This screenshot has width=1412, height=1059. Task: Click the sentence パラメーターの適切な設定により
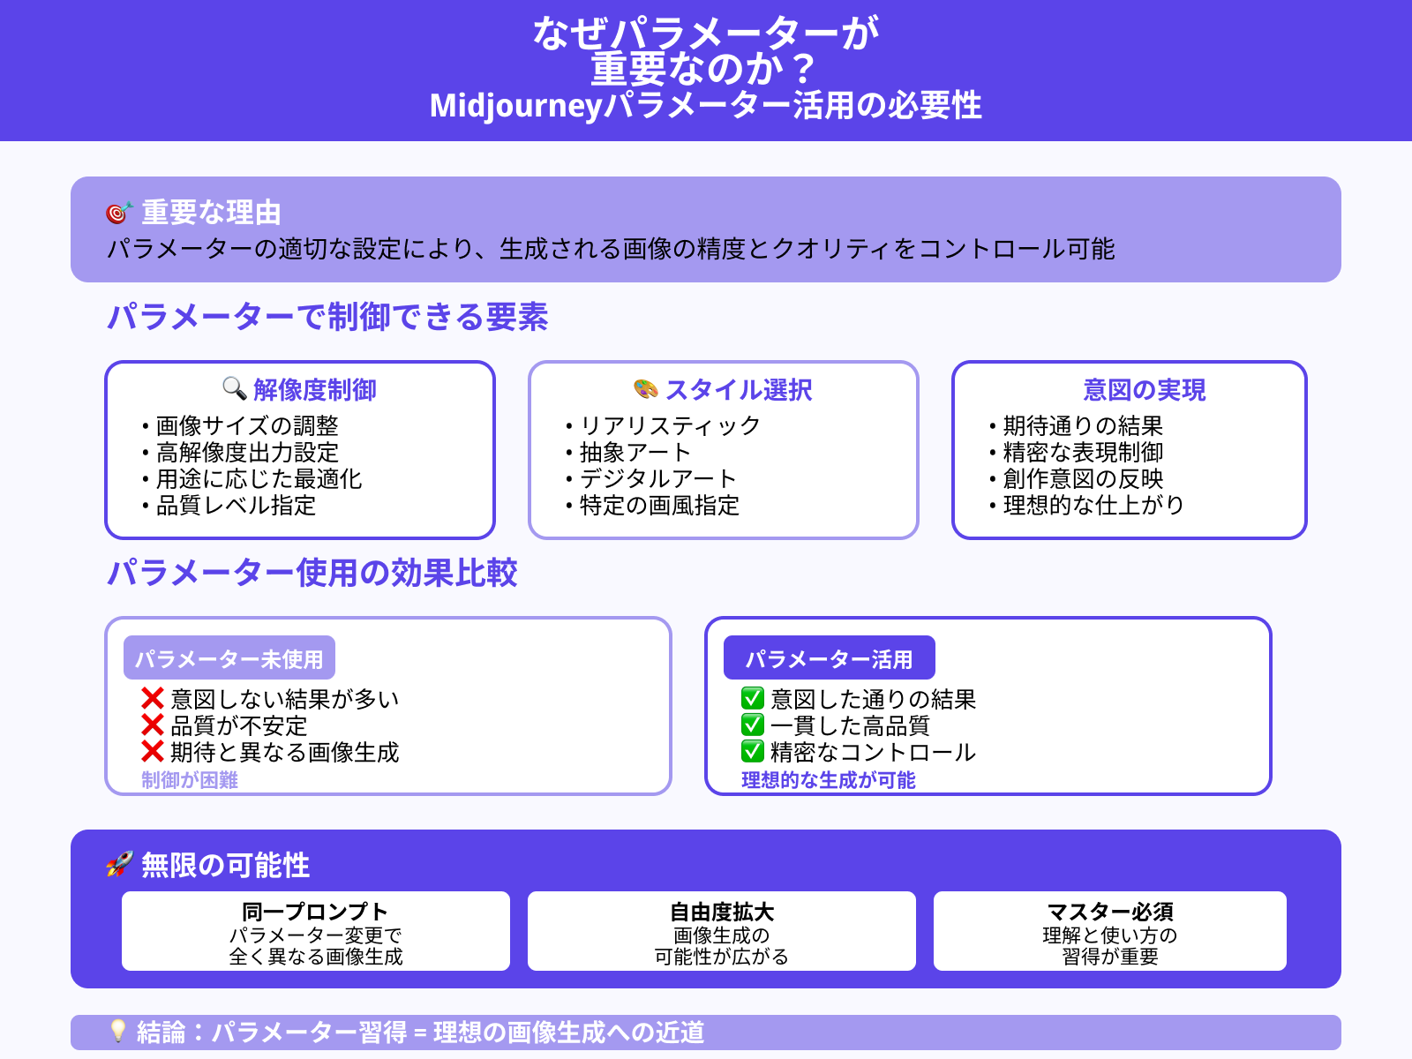click(x=611, y=249)
